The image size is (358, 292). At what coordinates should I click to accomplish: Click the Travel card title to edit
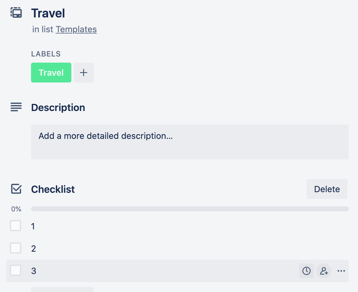(48, 13)
